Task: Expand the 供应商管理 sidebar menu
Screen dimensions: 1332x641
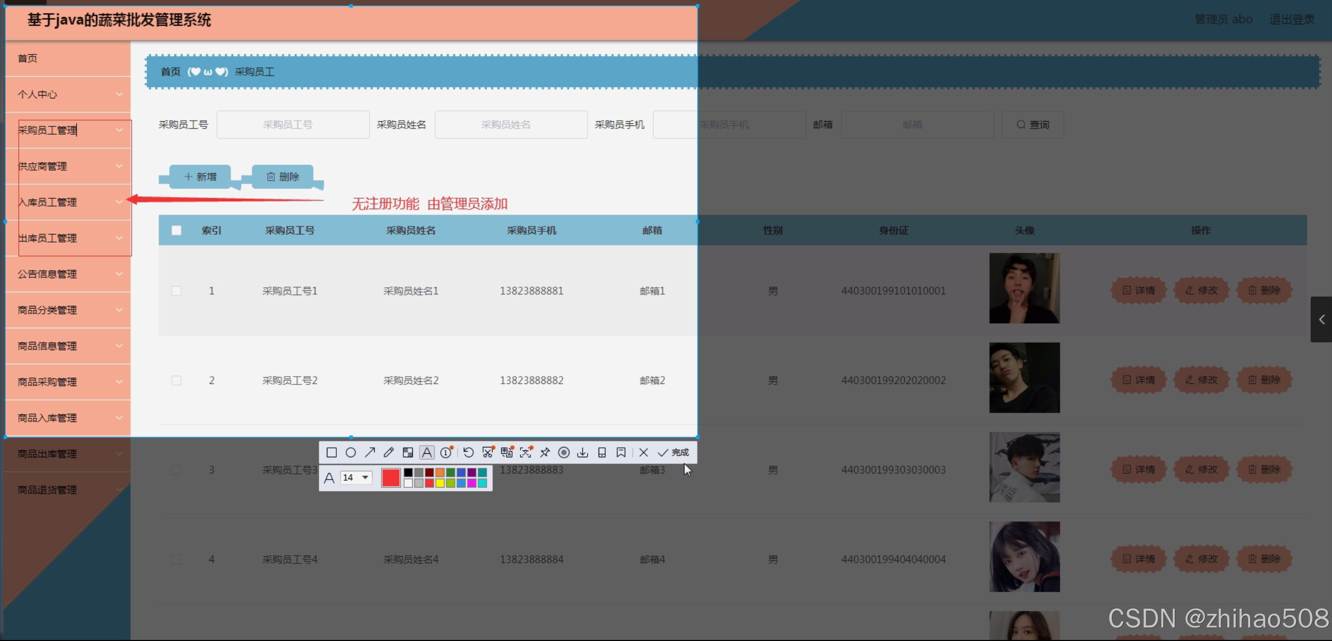Action: (68, 166)
